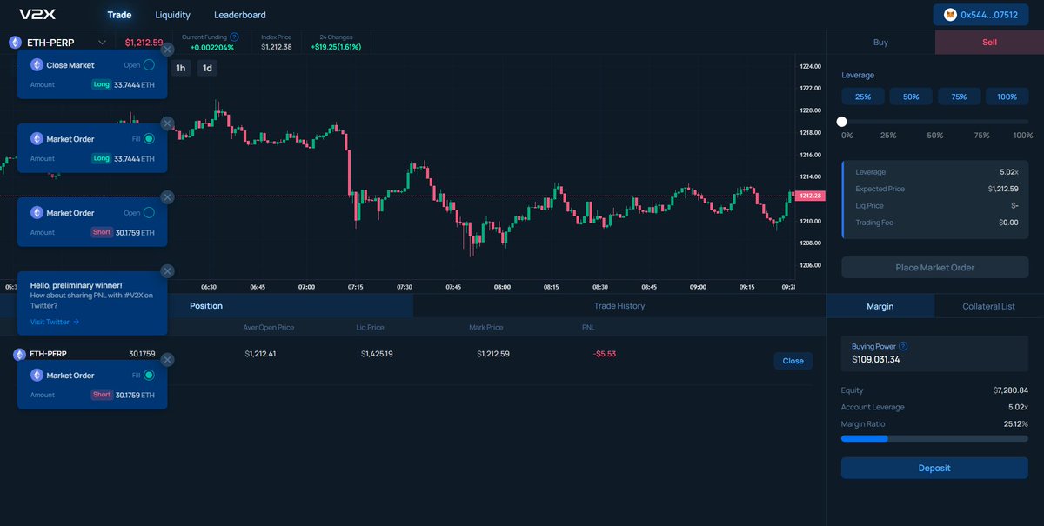Image resolution: width=1044 pixels, height=526 pixels.
Task: Click the Margin Ratio progress bar
Action: pyautogui.click(x=934, y=439)
